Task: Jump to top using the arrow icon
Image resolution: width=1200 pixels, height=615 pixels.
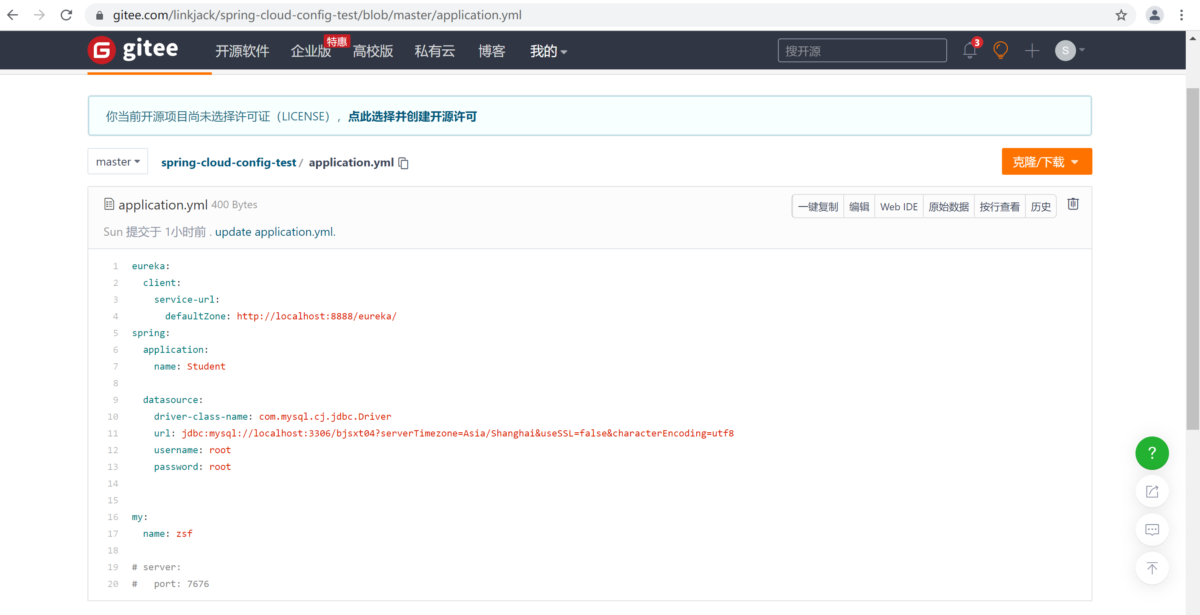Action: [x=1151, y=568]
